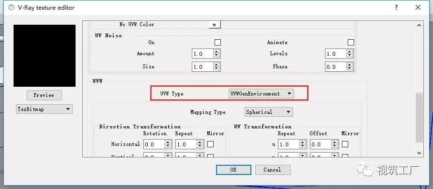This screenshot has width=433, height=189.
Task: Check the Horizontal Mirror checkbox
Action: [x=210, y=144]
